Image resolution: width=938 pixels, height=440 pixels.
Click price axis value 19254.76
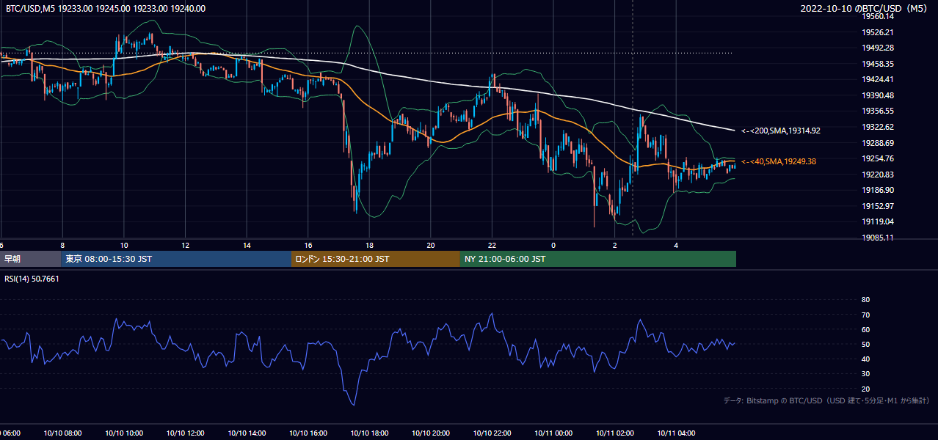pos(877,158)
